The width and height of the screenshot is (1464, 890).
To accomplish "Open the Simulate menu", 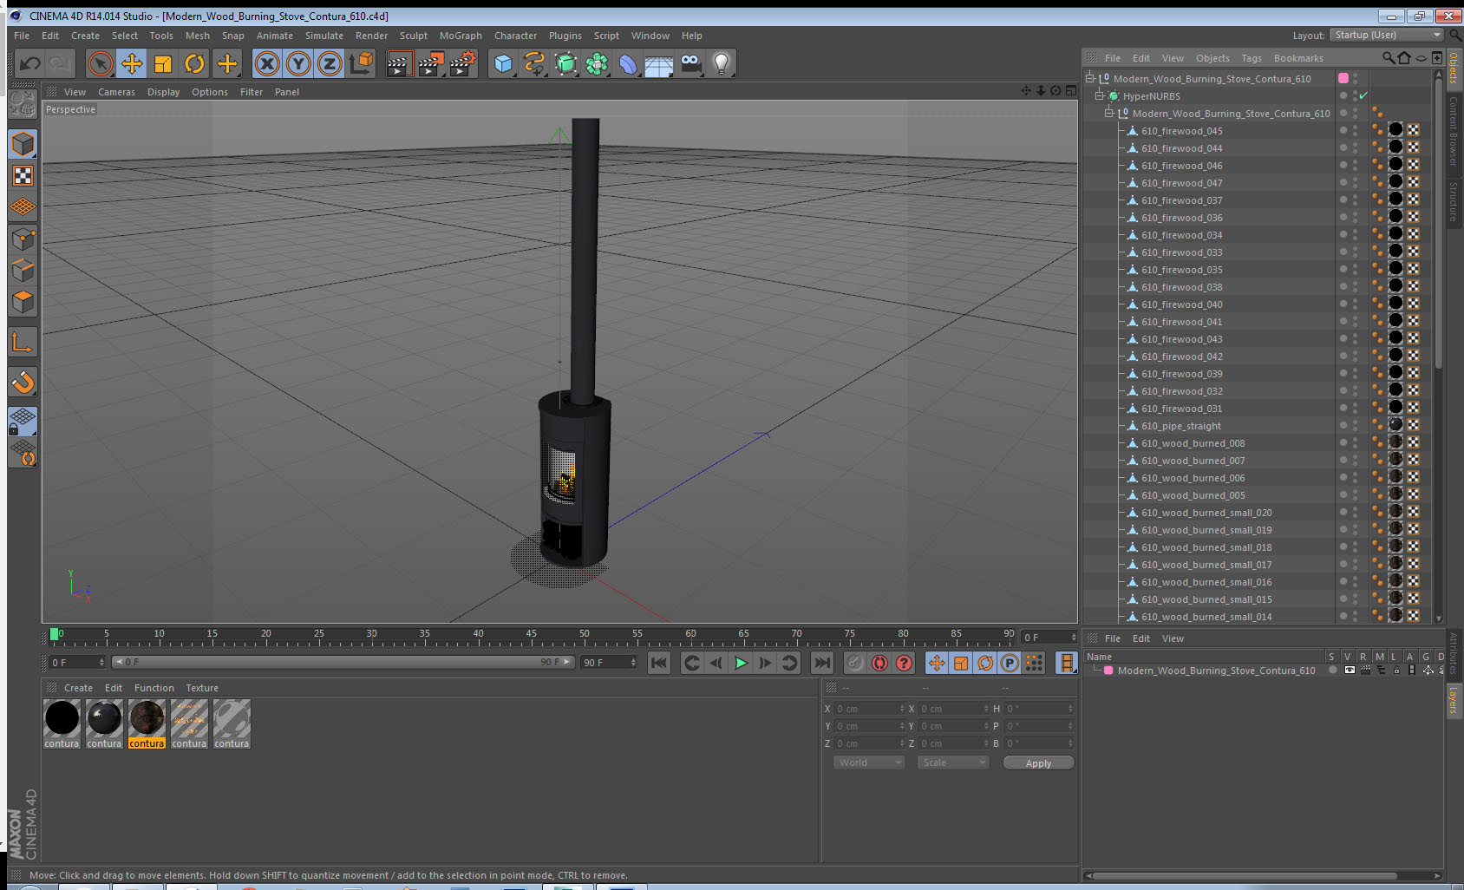I will 324,36.
